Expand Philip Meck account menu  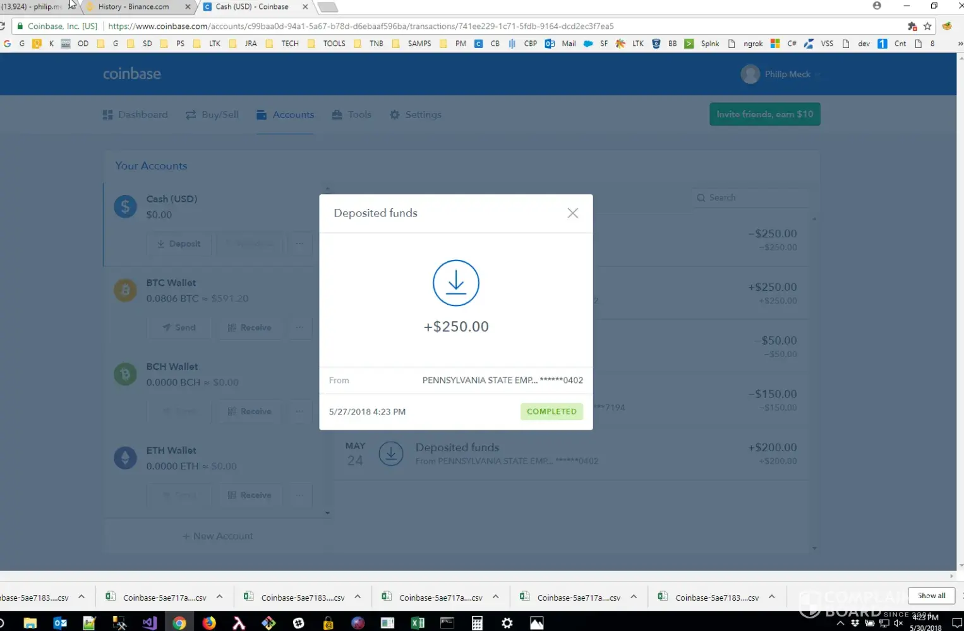(780, 74)
